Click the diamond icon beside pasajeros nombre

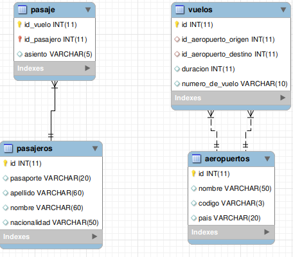pos(5,208)
